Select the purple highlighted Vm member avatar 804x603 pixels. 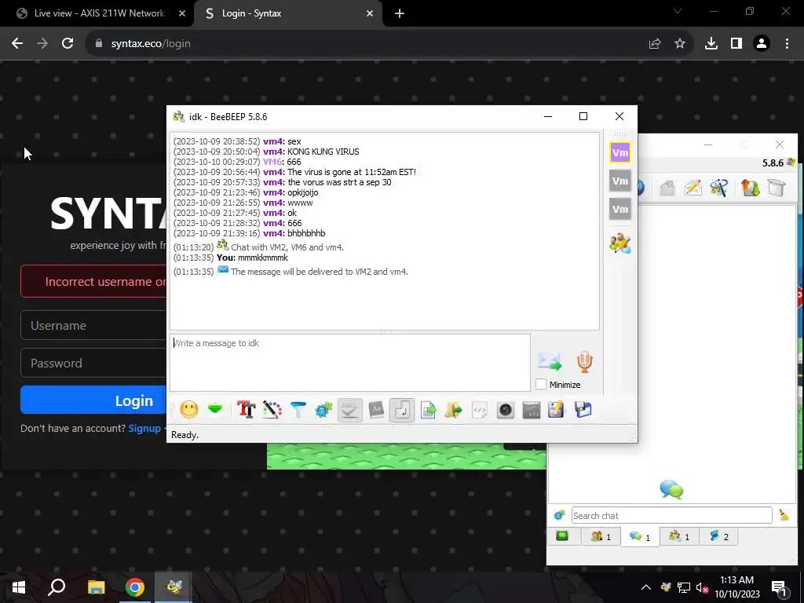[620, 153]
